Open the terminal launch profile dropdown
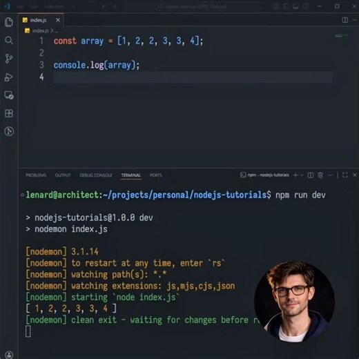This screenshot has height=359, width=359. [302, 175]
